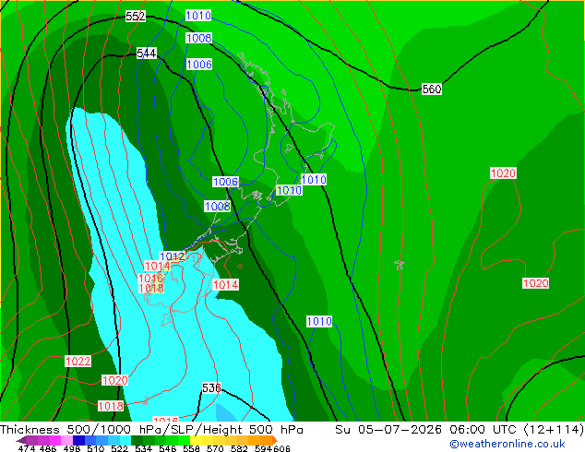
Task: Click the 1020 label just below 1022
Action: click(x=115, y=380)
